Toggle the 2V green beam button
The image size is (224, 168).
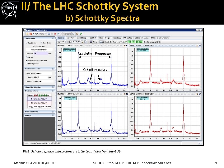coord(141,42)
